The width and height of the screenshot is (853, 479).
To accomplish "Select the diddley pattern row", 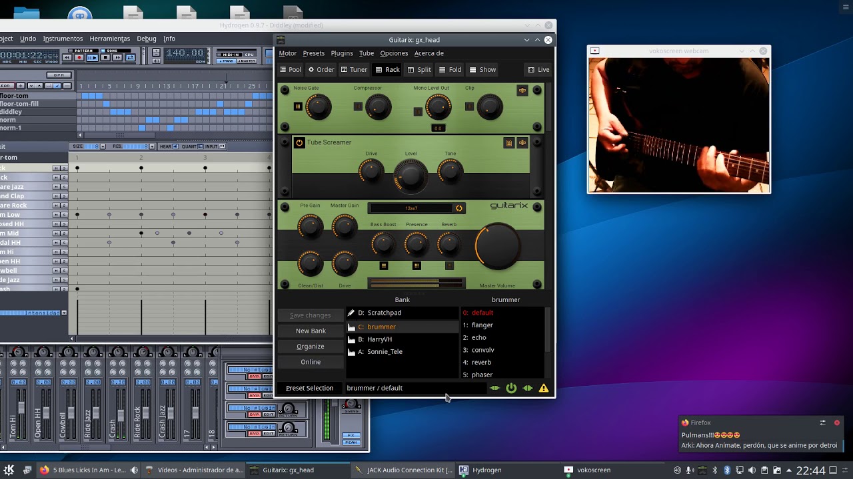I will (x=38, y=112).
